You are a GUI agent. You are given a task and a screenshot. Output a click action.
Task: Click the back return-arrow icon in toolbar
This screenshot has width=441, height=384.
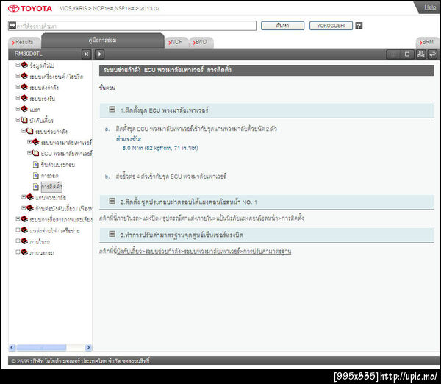(432, 54)
